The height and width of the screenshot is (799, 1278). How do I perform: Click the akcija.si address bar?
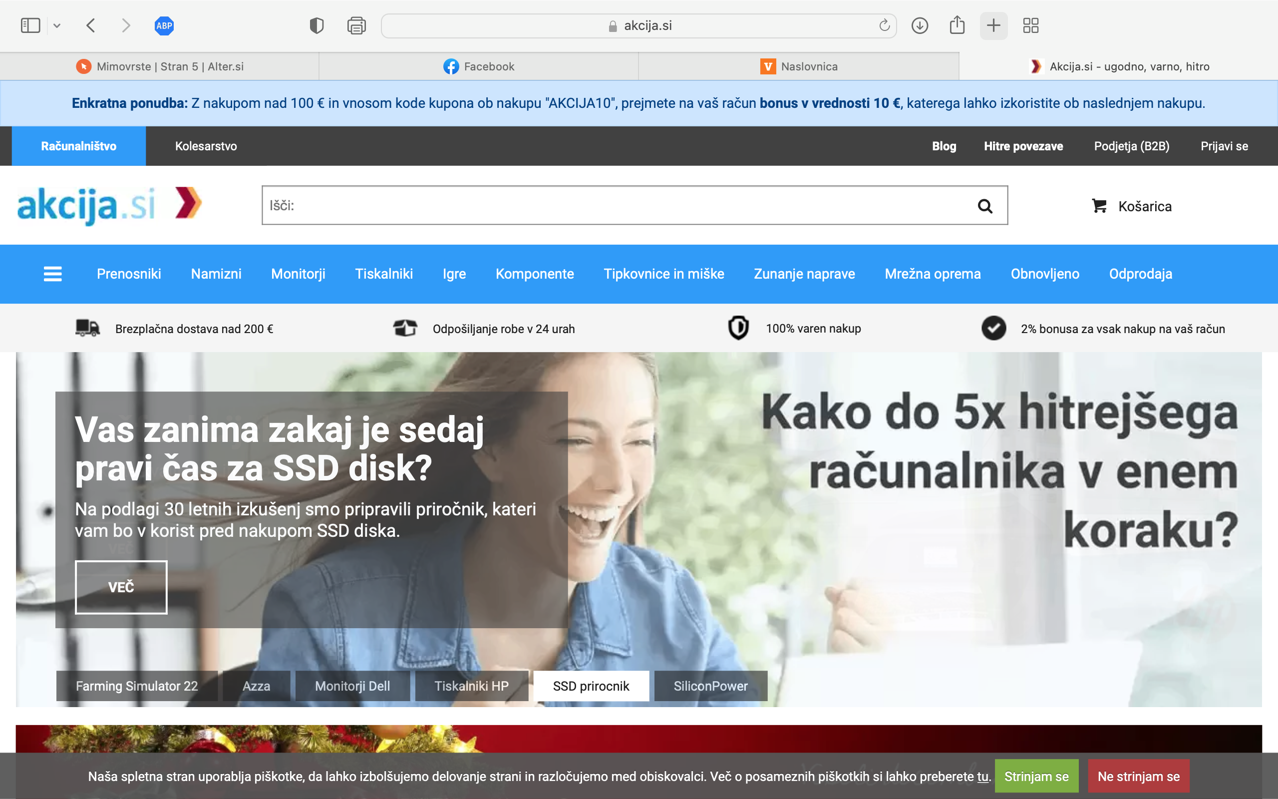[639, 26]
